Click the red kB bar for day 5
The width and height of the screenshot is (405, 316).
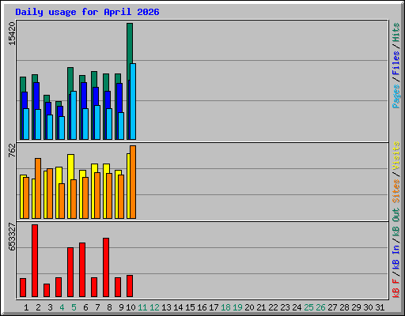click(70, 272)
